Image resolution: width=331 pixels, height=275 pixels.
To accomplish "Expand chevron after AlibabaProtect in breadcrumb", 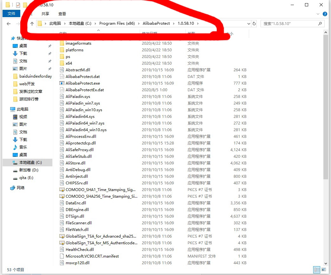I will coord(174,23).
